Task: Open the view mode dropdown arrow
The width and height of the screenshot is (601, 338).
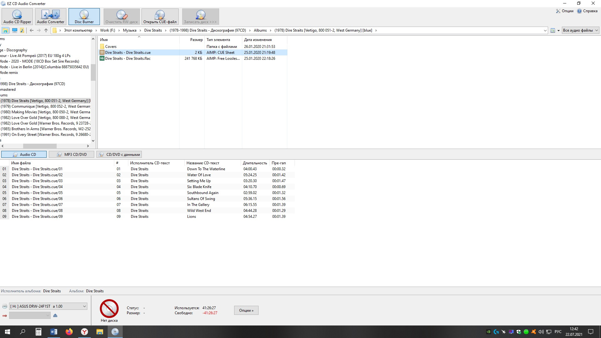Action: click(x=558, y=31)
